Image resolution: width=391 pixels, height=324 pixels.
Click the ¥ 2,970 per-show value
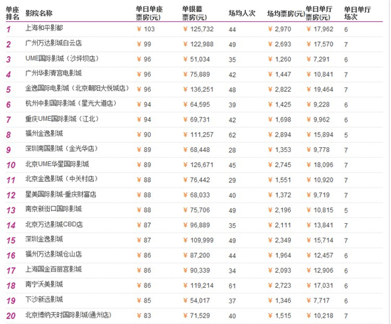[x=279, y=29]
